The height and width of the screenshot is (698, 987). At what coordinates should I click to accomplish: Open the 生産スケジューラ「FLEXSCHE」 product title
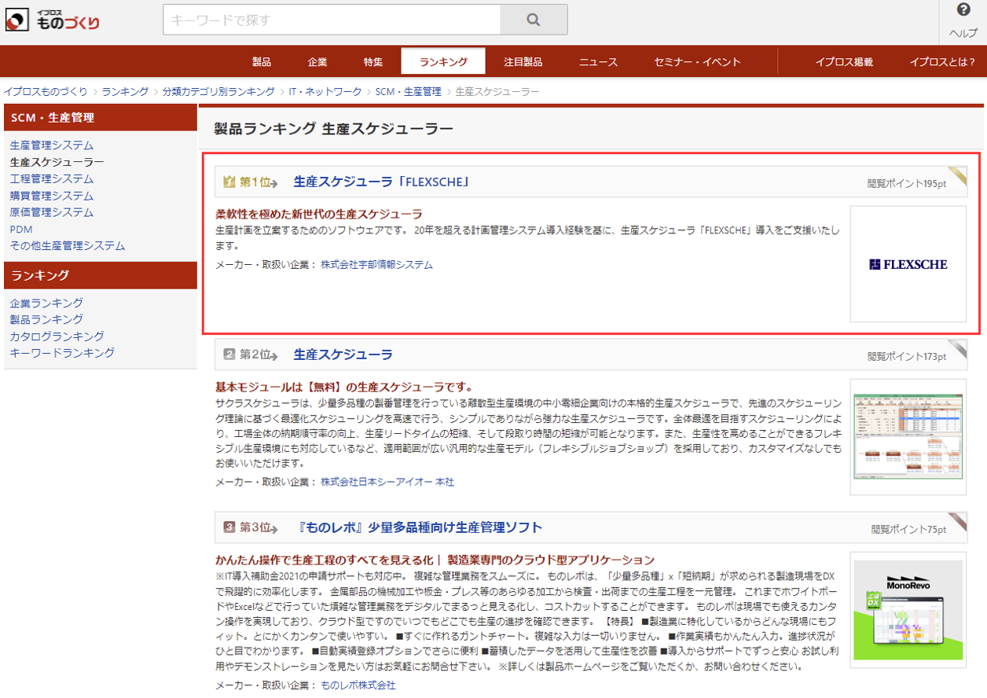[x=381, y=182]
